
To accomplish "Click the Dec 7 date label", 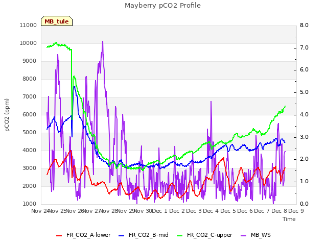I will click(262, 211).
